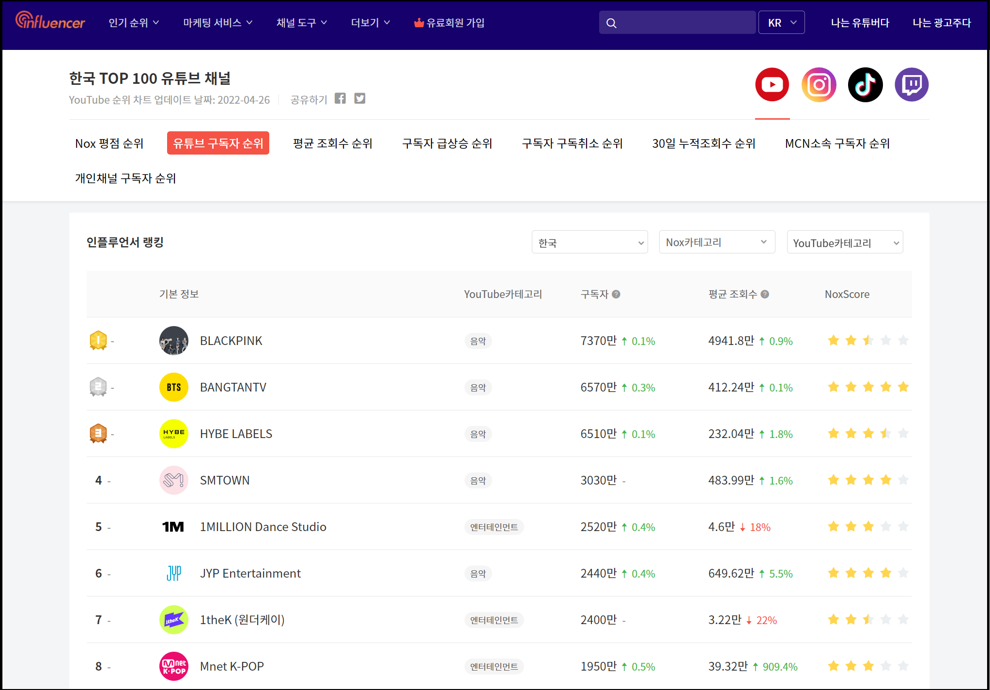Switch to 평균 조회수 순위 tab
Image resolution: width=990 pixels, height=690 pixels.
point(333,143)
